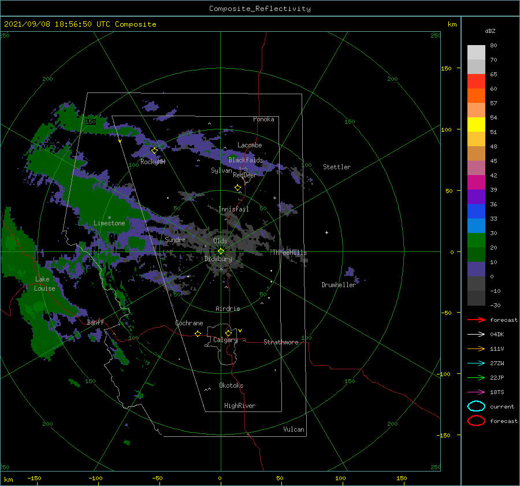Select the radar site diamond between Olds and Didsbury
The width and height of the screenshot is (520, 486).
pyautogui.click(x=221, y=251)
